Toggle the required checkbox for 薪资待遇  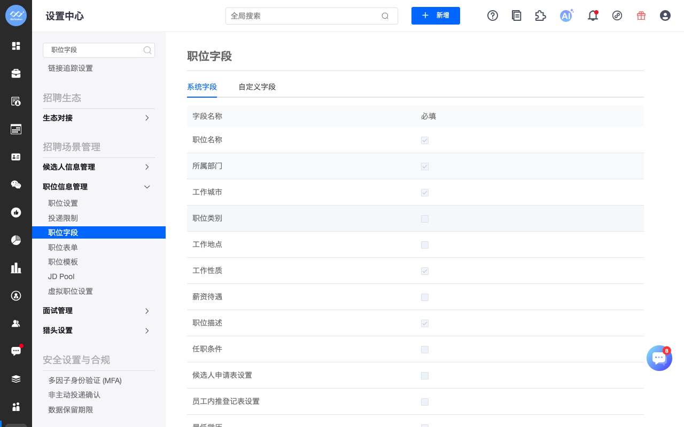(425, 297)
